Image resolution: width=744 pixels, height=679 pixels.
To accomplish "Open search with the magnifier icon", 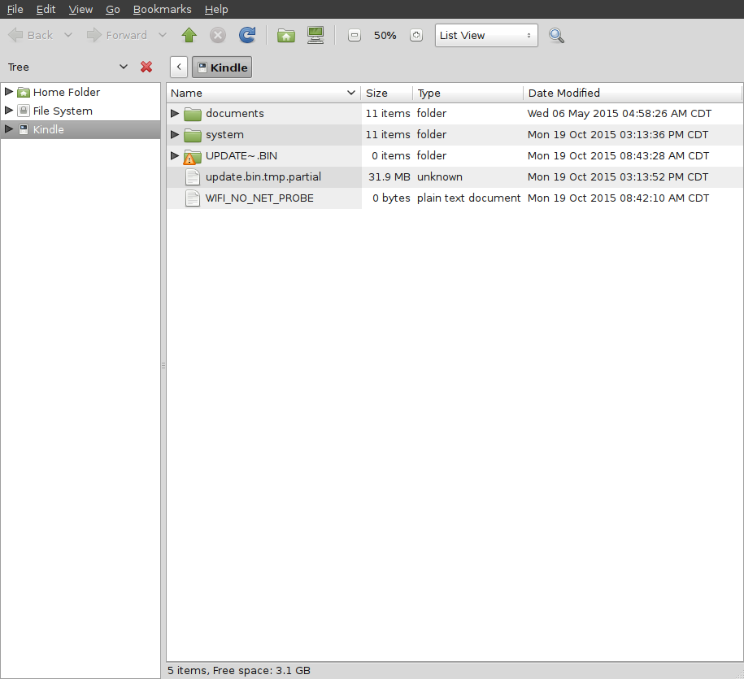I will (556, 36).
